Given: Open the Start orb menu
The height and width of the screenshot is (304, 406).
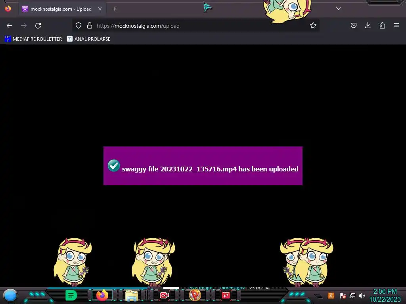Looking at the screenshot, I should pyautogui.click(x=10, y=295).
